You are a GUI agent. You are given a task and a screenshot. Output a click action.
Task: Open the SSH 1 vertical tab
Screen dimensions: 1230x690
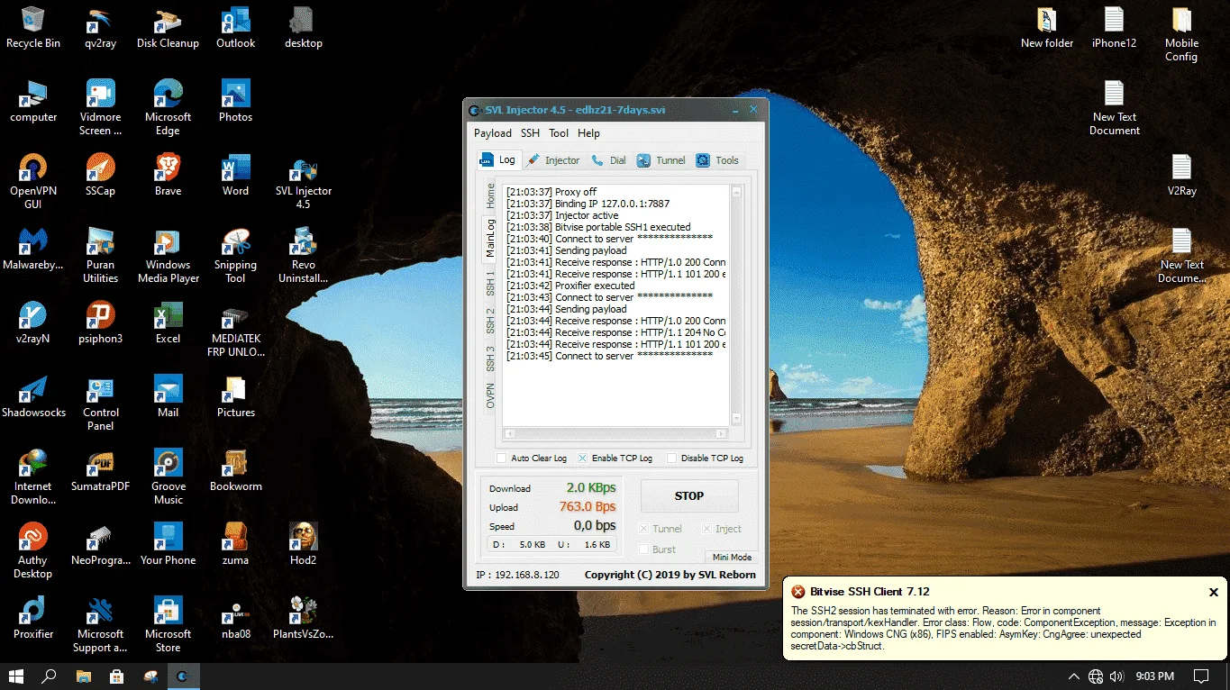click(x=490, y=283)
